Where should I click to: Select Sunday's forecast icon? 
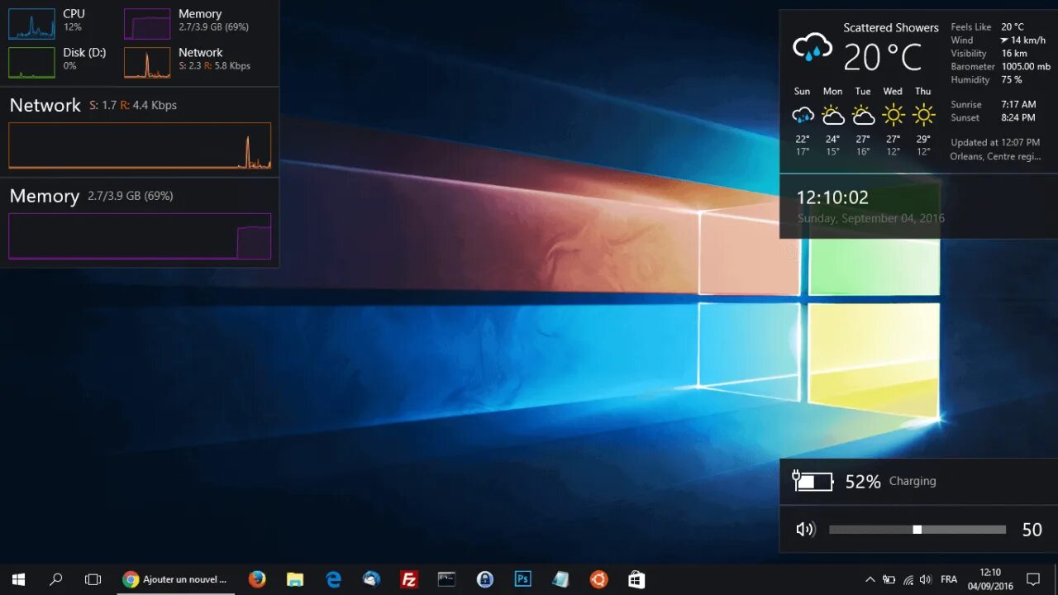tap(803, 115)
